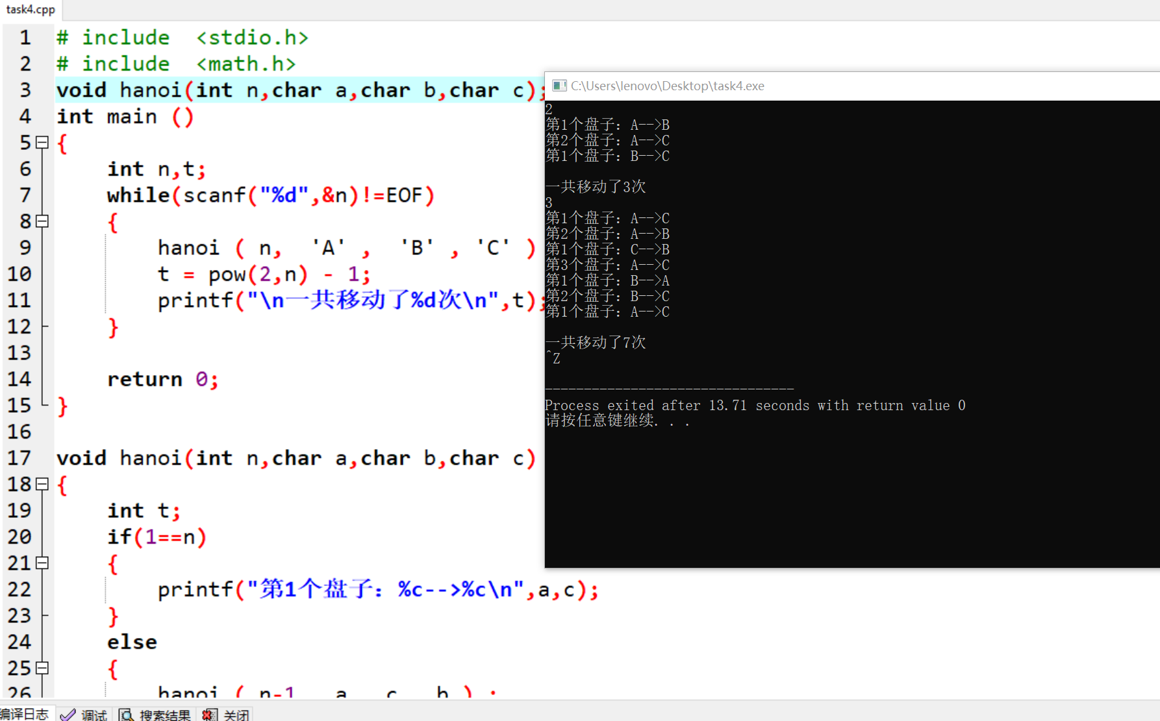Click the 'else' keyword on line 24
The width and height of the screenshot is (1160, 721).
coord(132,642)
